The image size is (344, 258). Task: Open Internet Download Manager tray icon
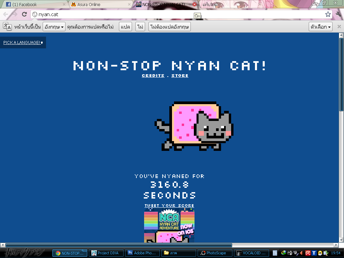click(x=284, y=253)
